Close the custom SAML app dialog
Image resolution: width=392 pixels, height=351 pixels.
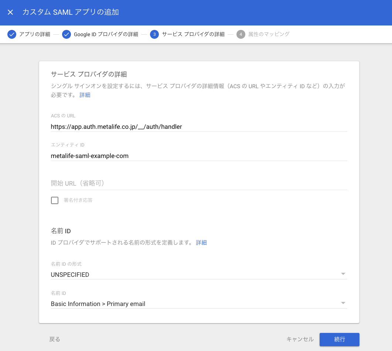click(x=10, y=12)
